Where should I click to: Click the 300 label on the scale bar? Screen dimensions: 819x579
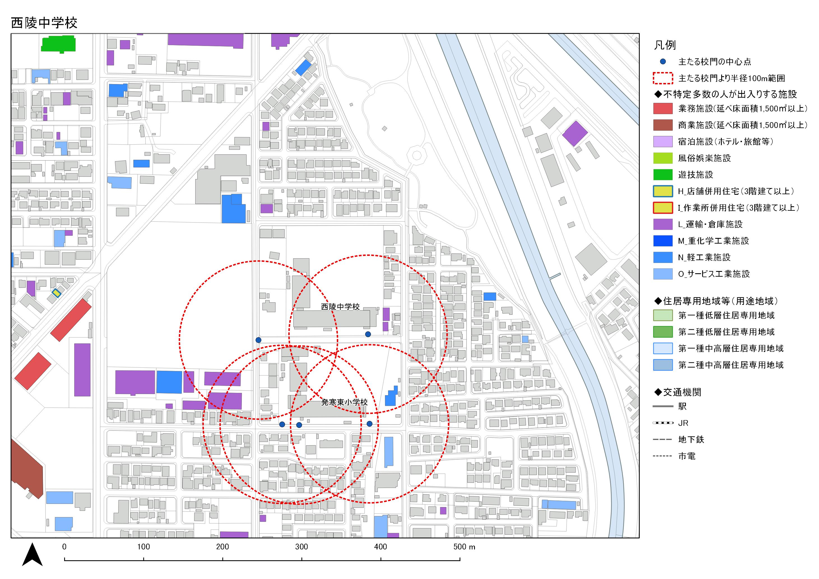pos(302,546)
